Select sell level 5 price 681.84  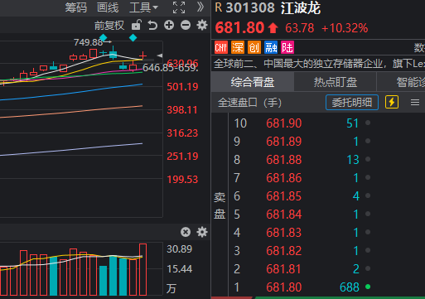click(x=284, y=215)
